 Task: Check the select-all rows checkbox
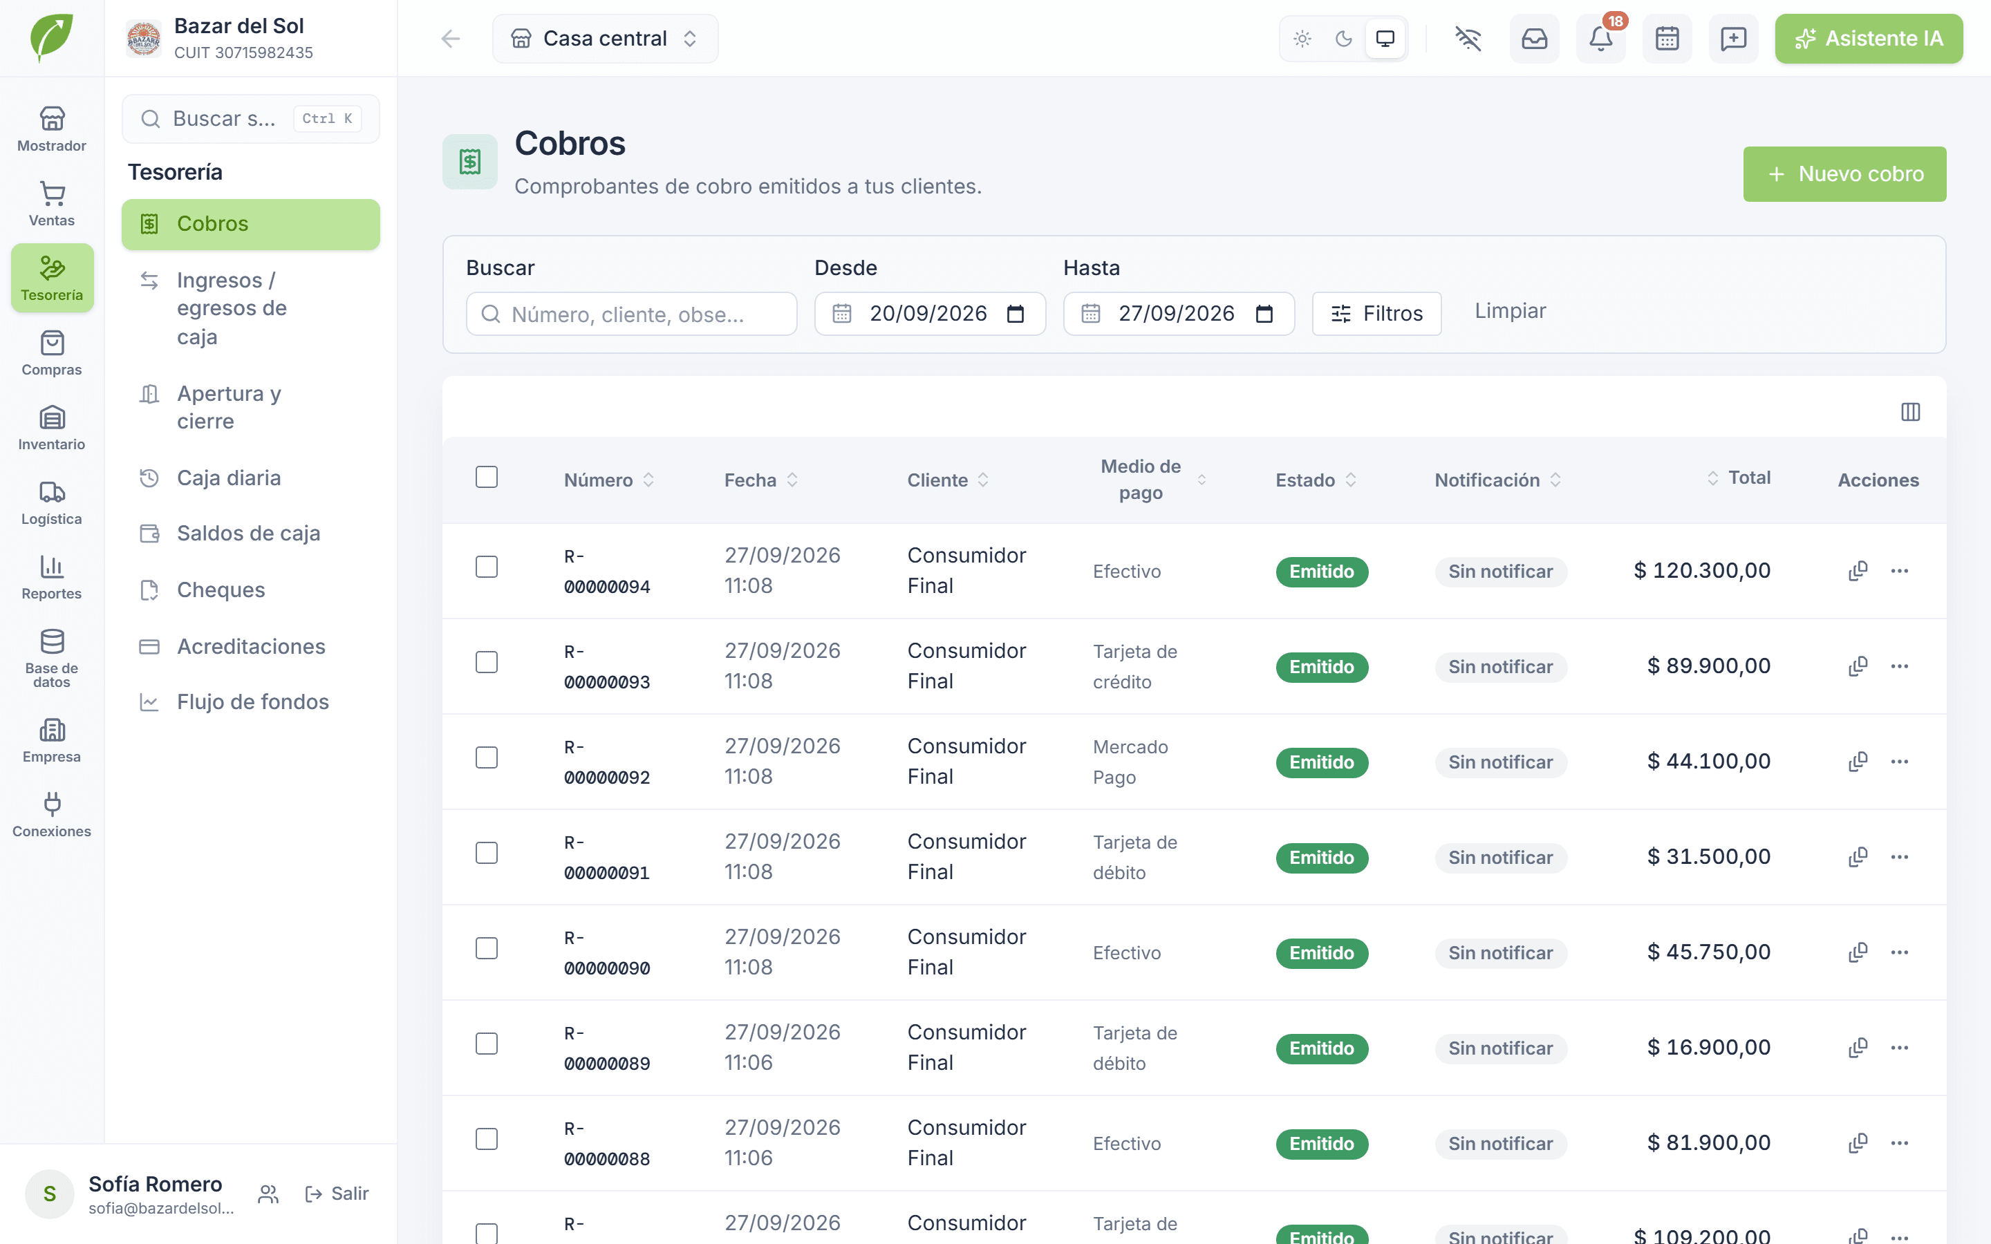pyautogui.click(x=487, y=477)
